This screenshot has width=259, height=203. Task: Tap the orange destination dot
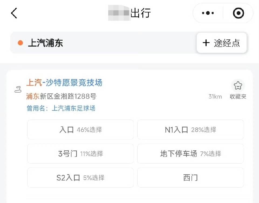[20, 43]
